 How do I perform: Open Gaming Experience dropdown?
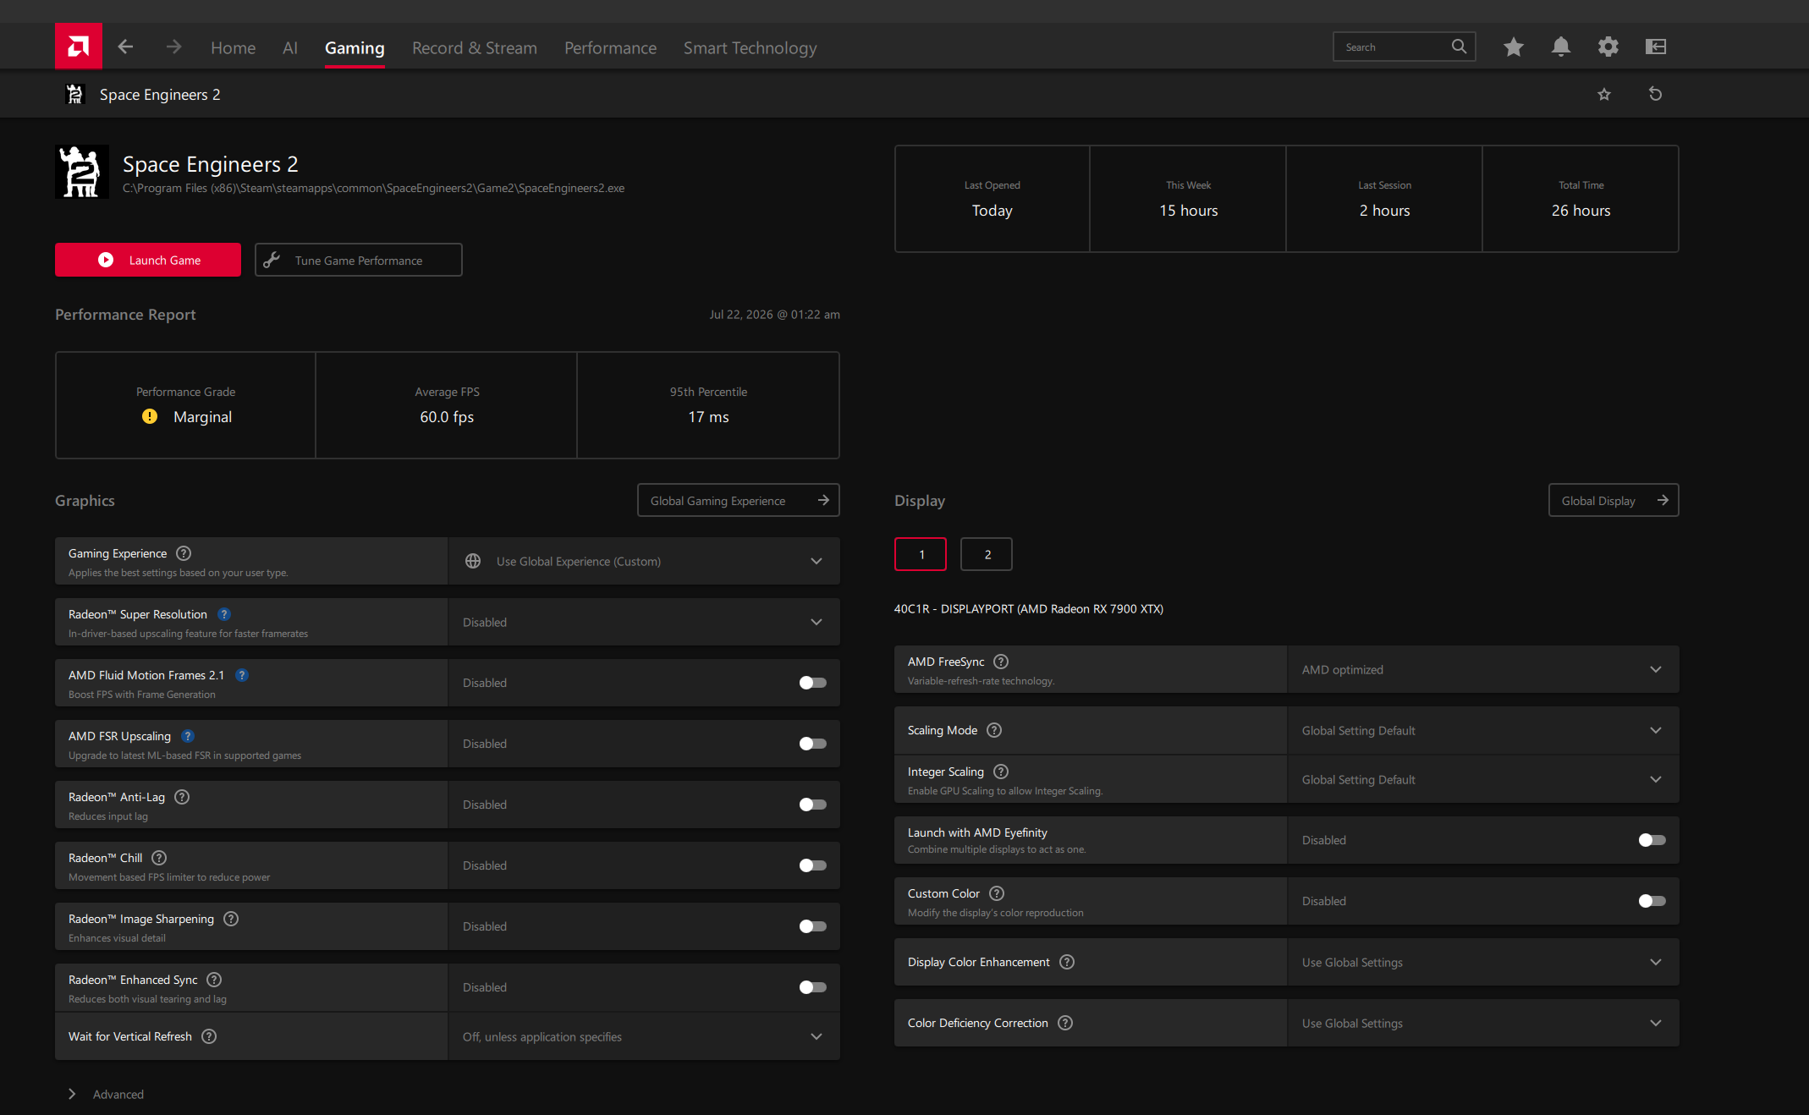click(x=644, y=561)
